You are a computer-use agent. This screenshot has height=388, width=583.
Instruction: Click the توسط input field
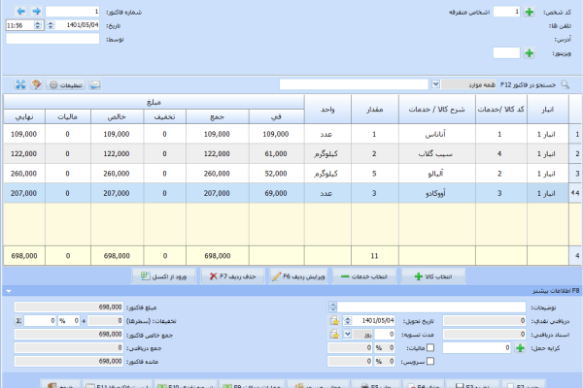point(52,39)
